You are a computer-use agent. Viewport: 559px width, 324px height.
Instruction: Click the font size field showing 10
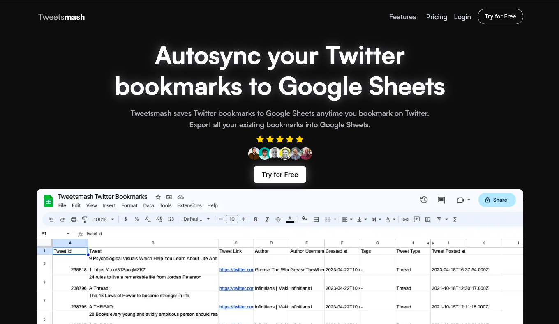click(232, 219)
